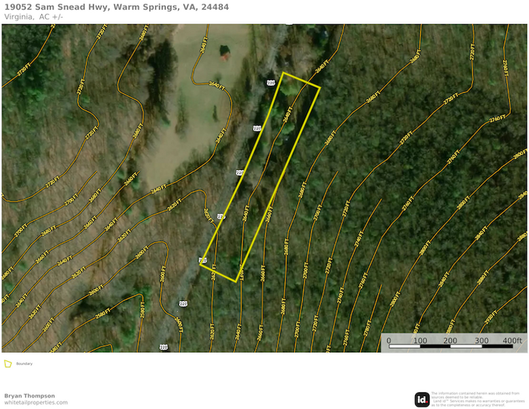Click the 100 label on scale bar

point(420,341)
